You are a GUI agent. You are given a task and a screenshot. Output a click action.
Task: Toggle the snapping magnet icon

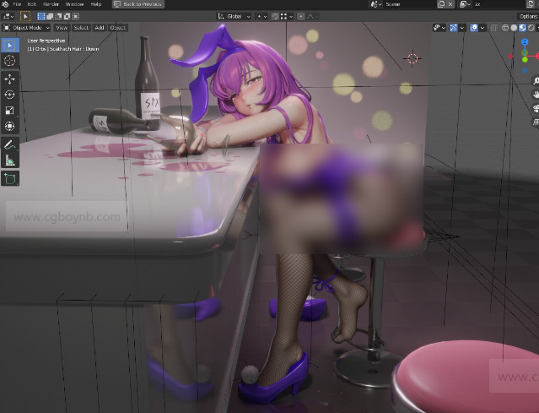(275, 16)
